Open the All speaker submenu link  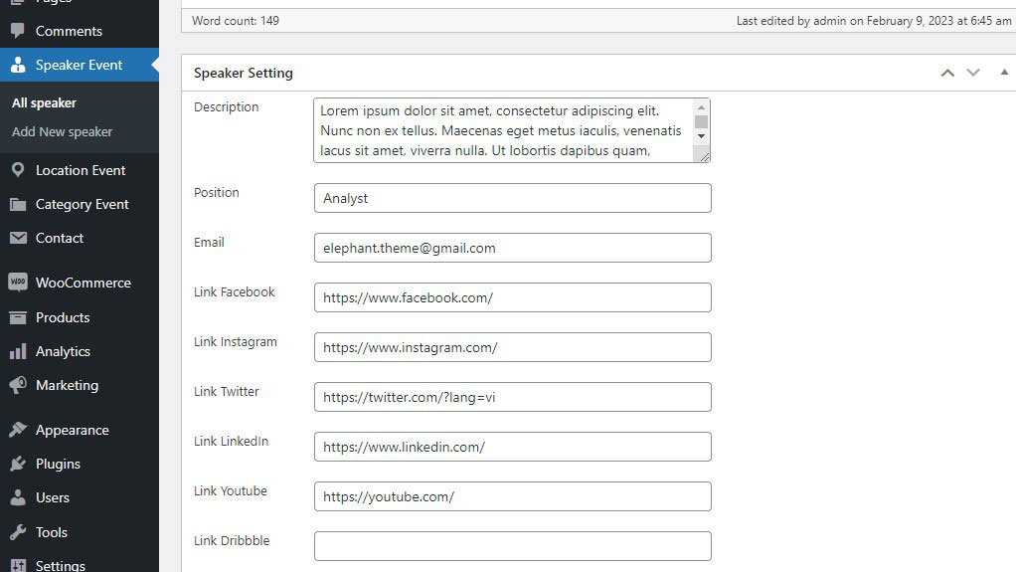click(44, 103)
